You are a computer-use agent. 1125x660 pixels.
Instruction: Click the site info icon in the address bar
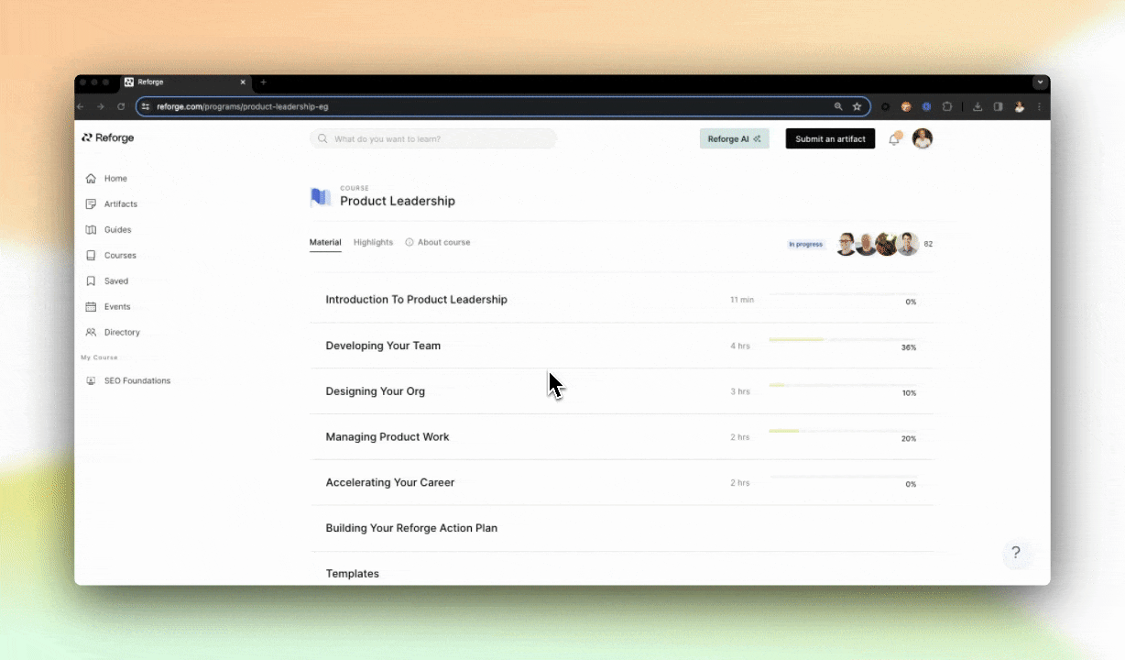146,106
